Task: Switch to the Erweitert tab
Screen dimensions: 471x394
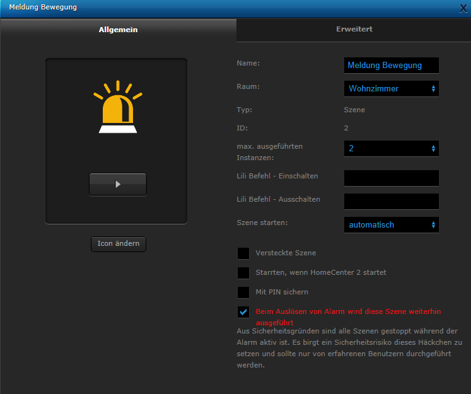Action: point(354,30)
